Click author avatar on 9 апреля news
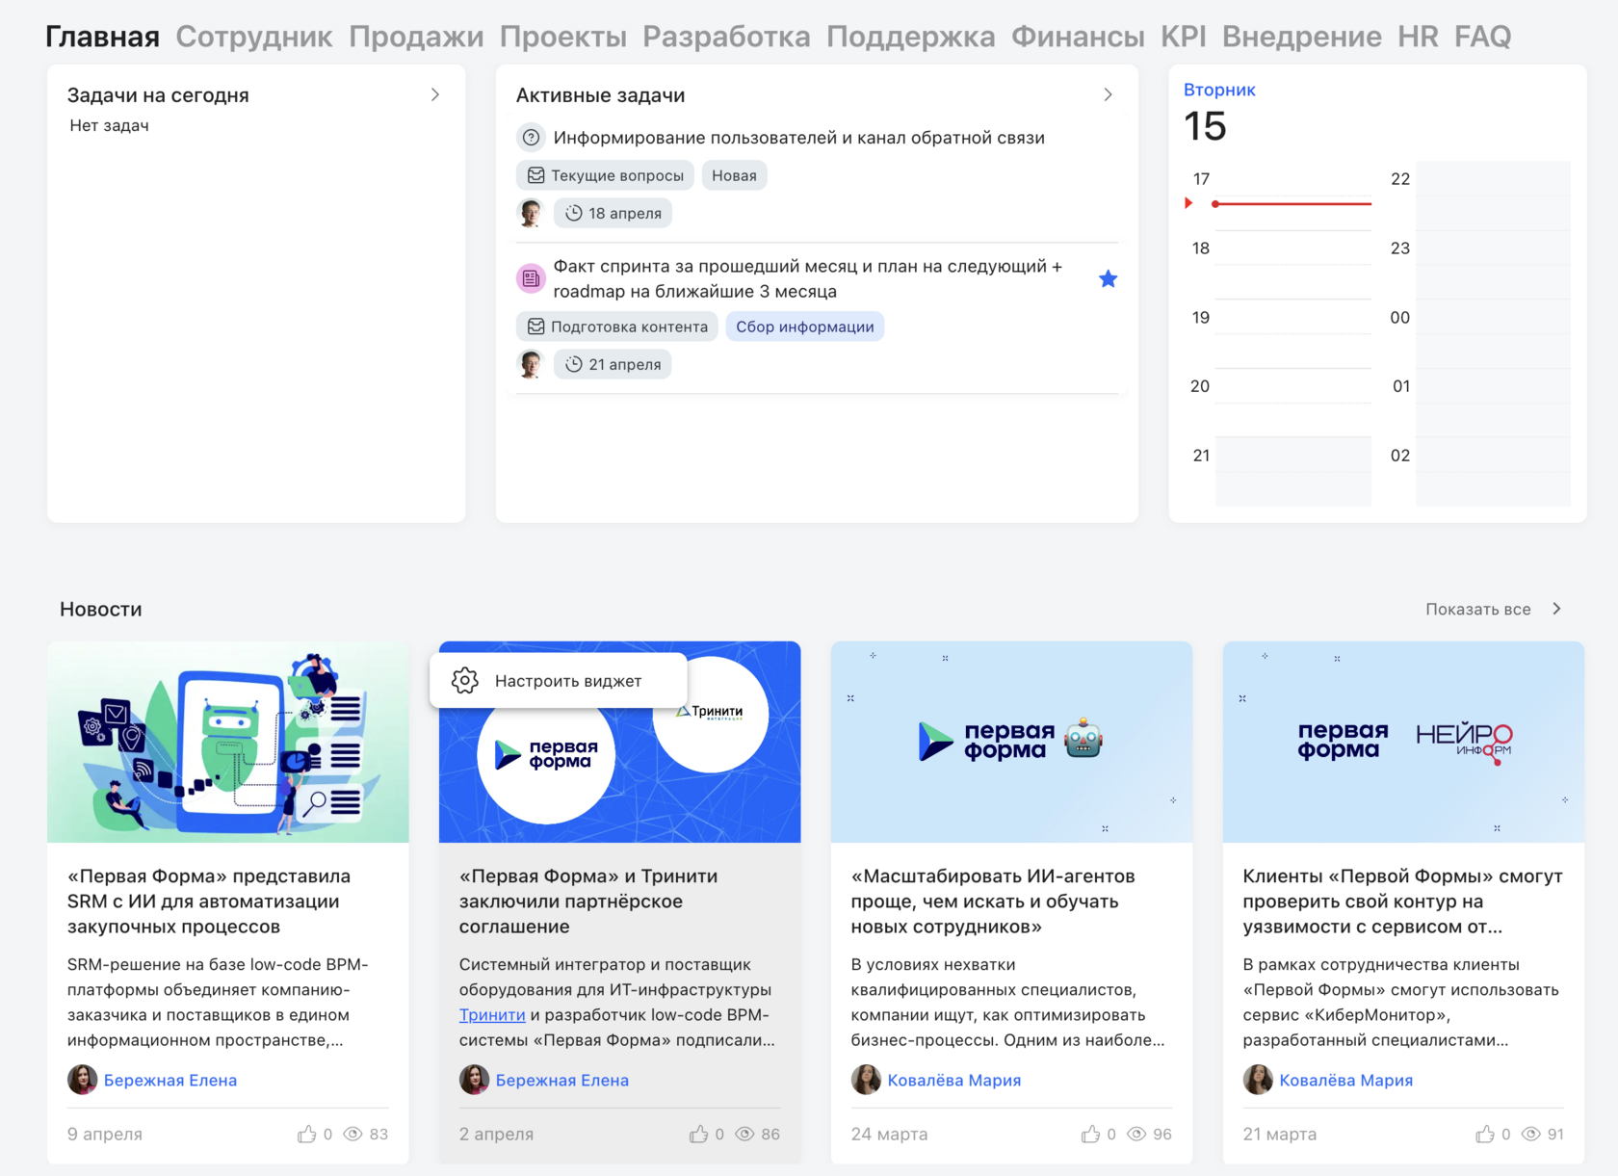The width and height of the screenshot is (1618, 1176). [82, 1080]
